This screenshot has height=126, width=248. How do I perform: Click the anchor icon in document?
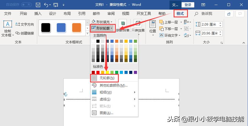(x=66, y=95)
